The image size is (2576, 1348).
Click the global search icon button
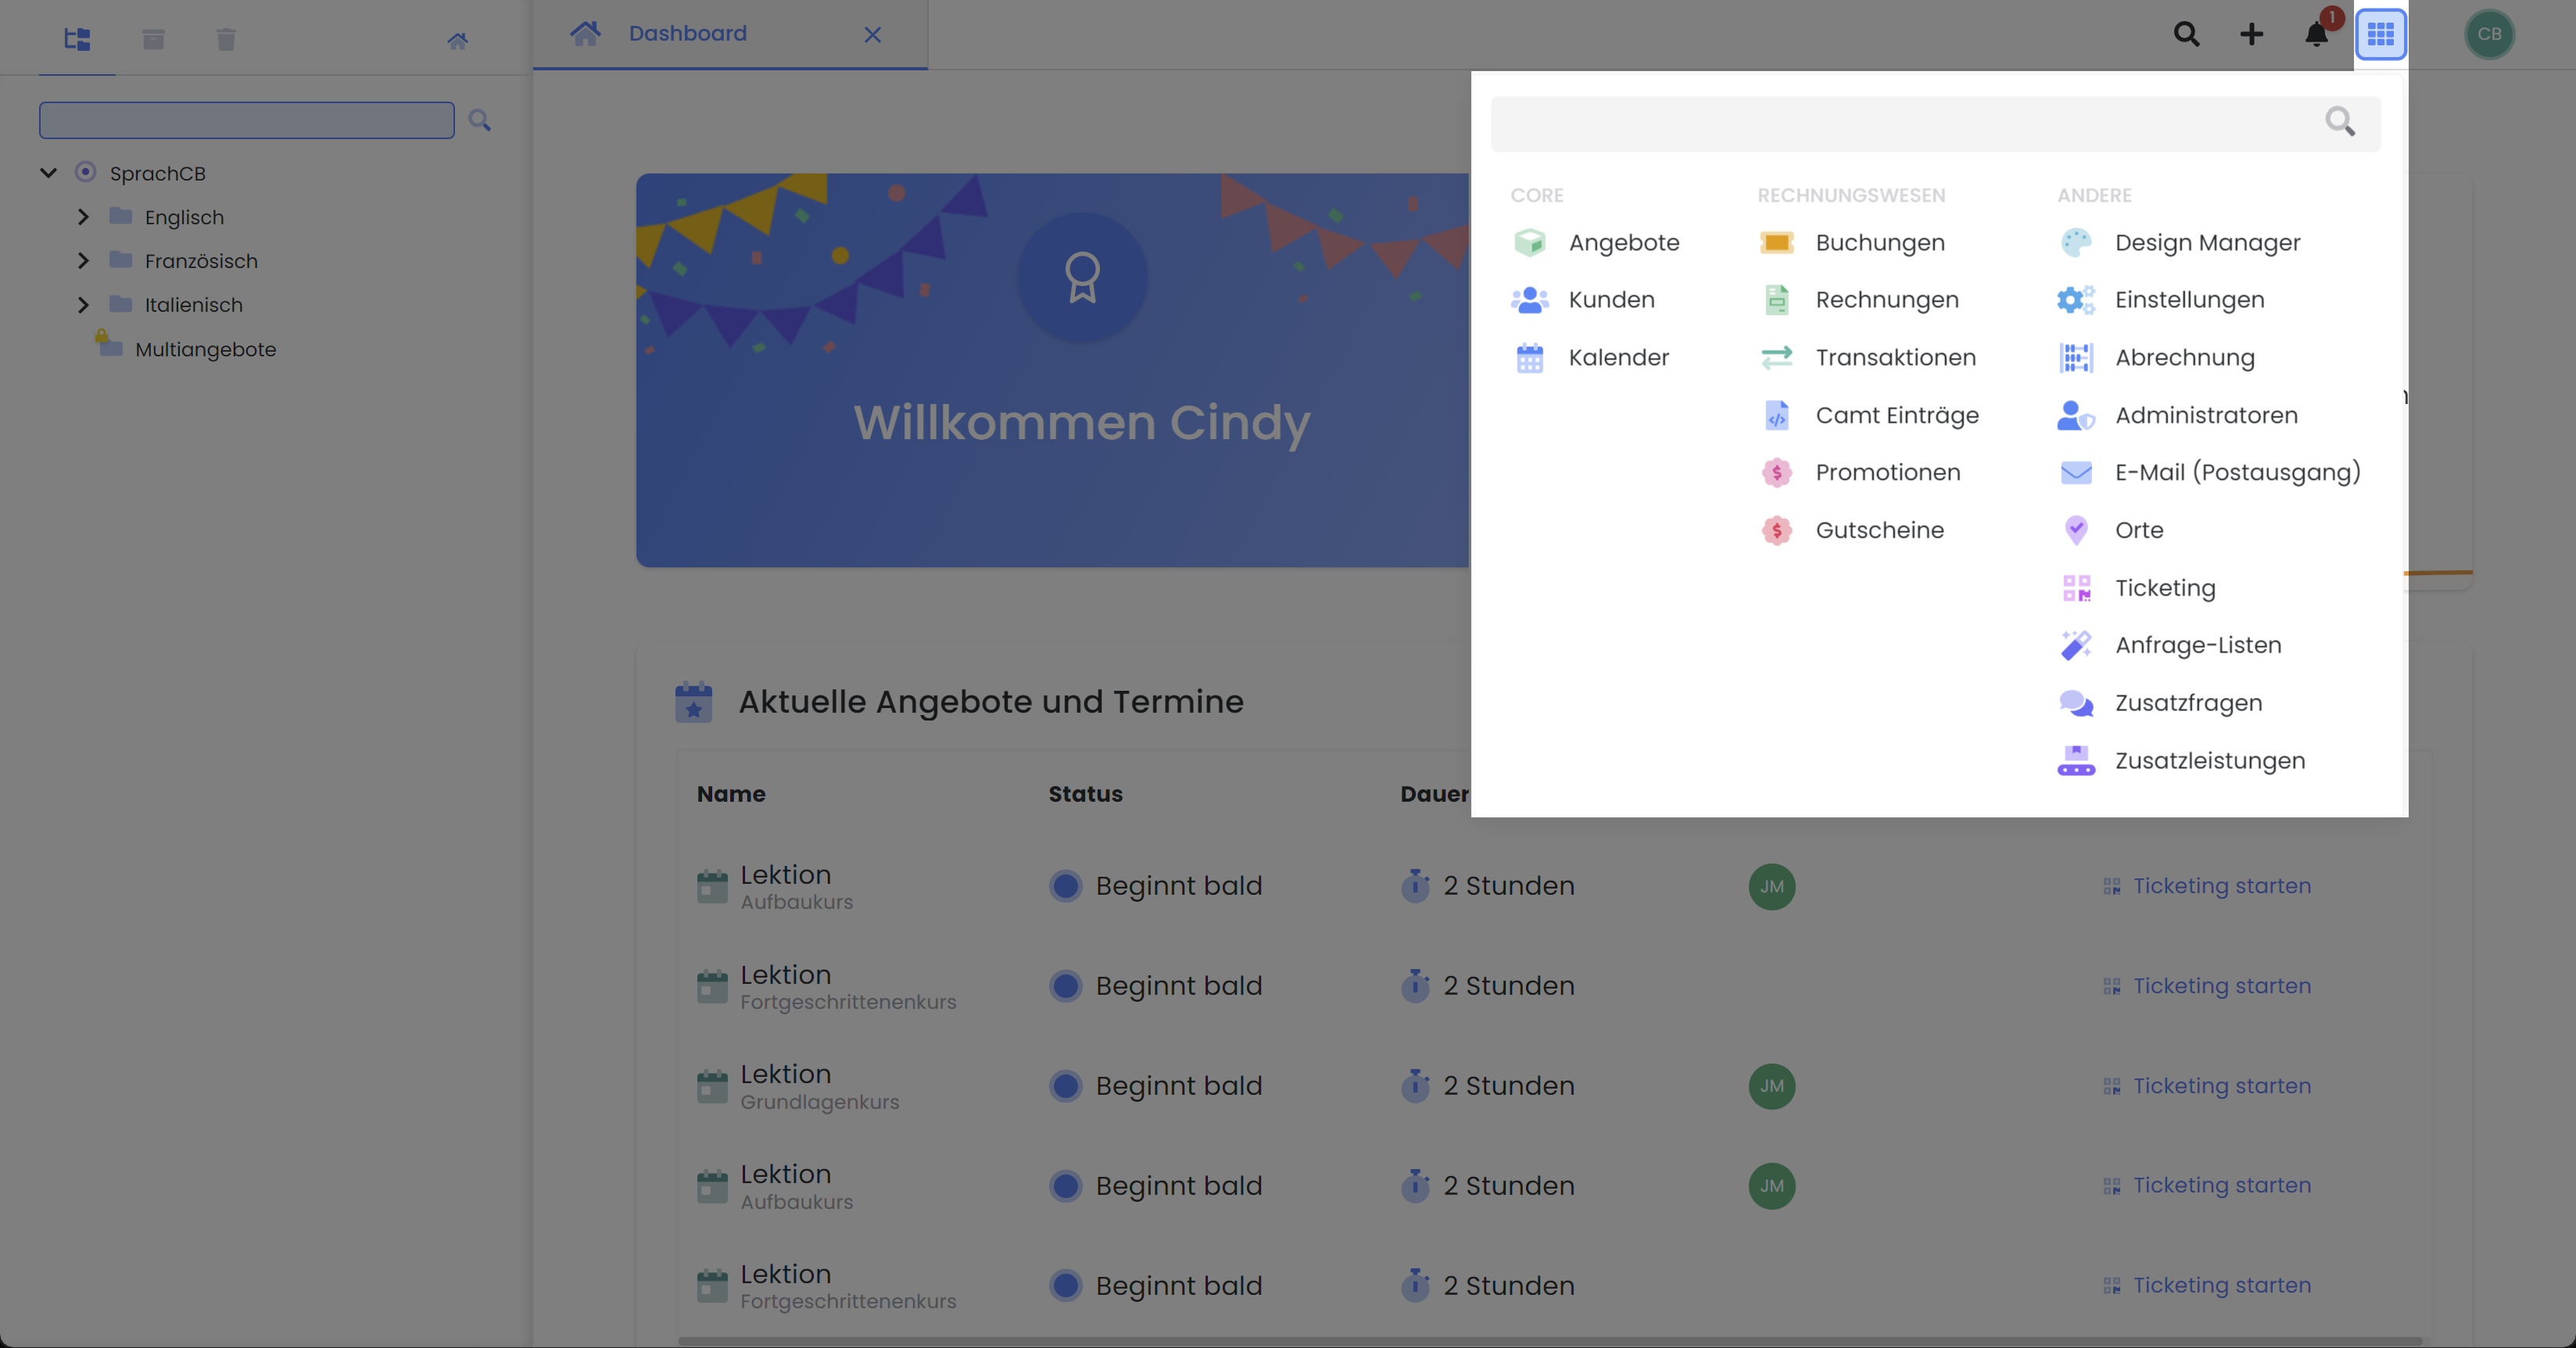(2186, 32)
